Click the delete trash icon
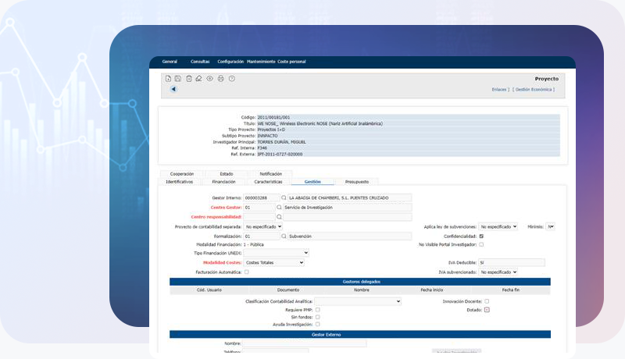625x359 pixels. [x=188, y=79]
